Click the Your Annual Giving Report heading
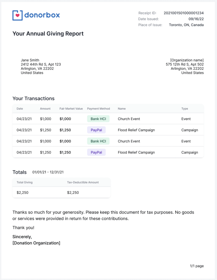The image size is (217, 280). tap(48, 34)
